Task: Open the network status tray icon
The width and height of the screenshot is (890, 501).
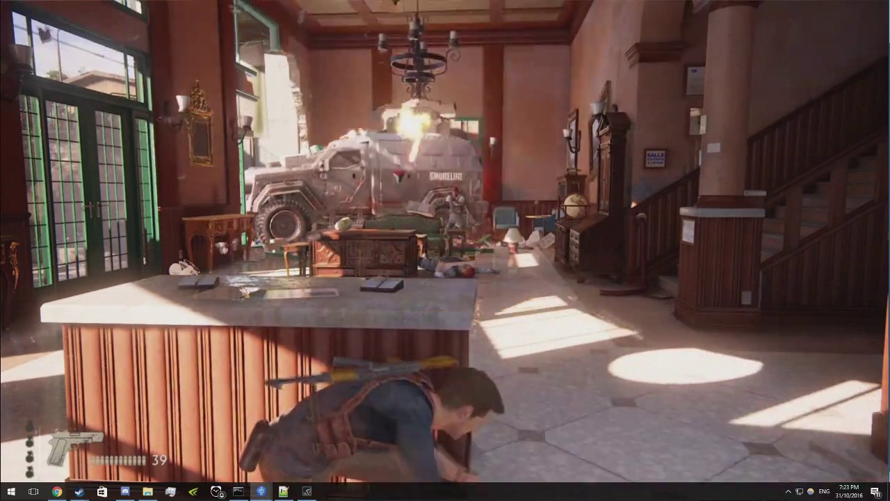Action: coord(800,492)
